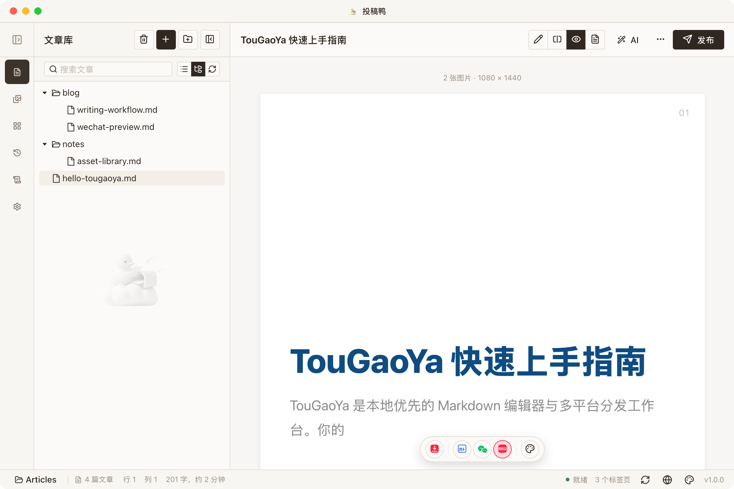
Task: Select hello-tougaoya.md
Action: tap(132, 178)
